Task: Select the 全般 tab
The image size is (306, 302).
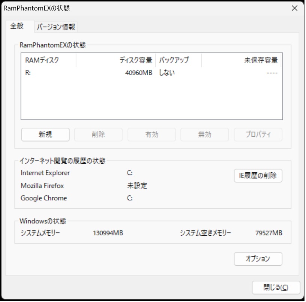Action: click(x=17, y=26)
